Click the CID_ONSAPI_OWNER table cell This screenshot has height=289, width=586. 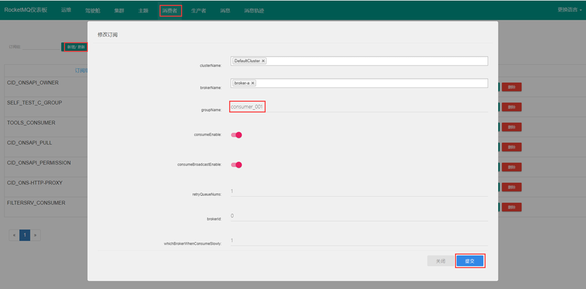click(x=46, y=87)
